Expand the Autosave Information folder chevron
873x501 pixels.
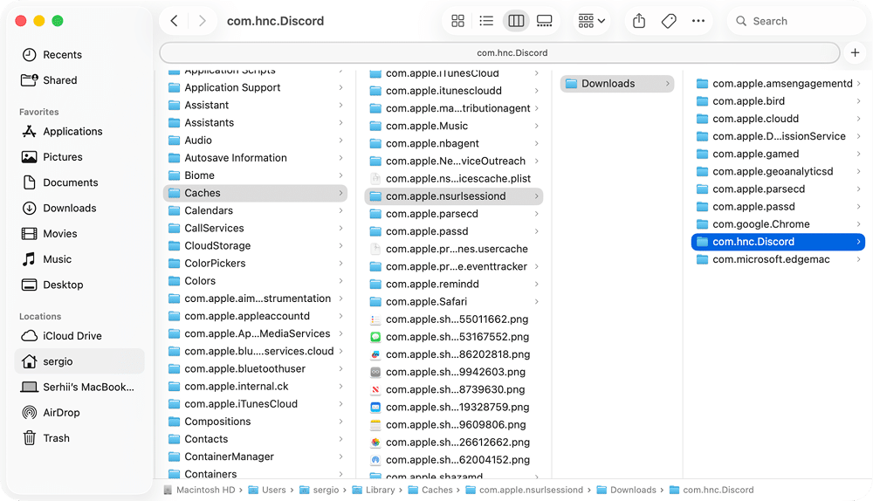(340, 158)
